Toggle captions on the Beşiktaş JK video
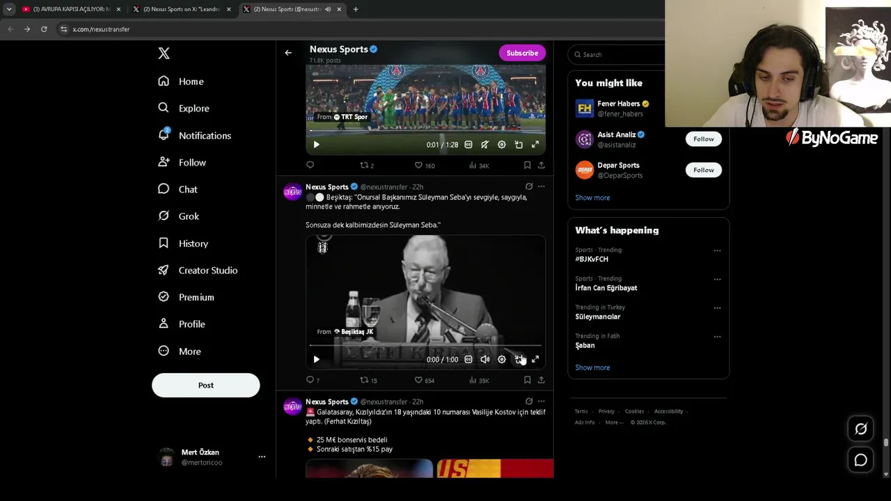This screenshot has height=501, width=891. pyautogui.click(x=468, y=360)
